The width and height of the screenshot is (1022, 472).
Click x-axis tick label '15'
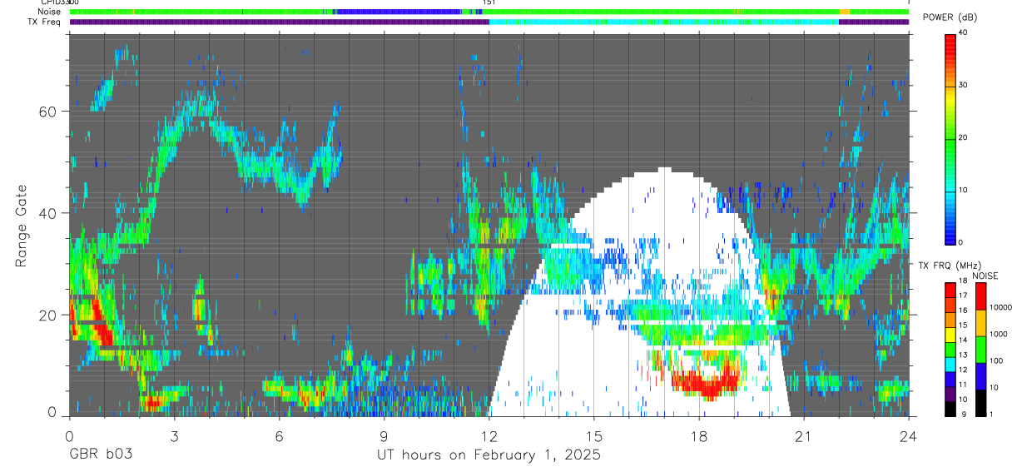[594, 436]
